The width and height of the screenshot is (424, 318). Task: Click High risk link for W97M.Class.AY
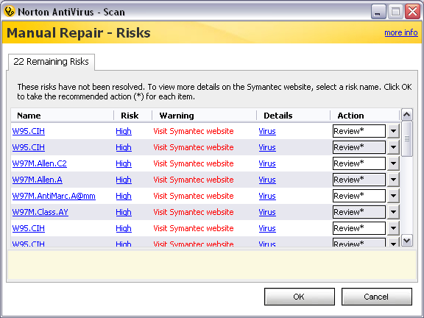(x=124, y=212)
